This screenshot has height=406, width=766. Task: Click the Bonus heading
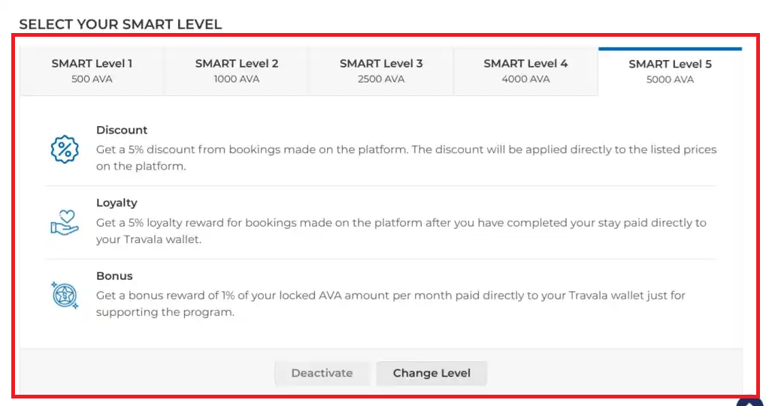coord(114,275)
